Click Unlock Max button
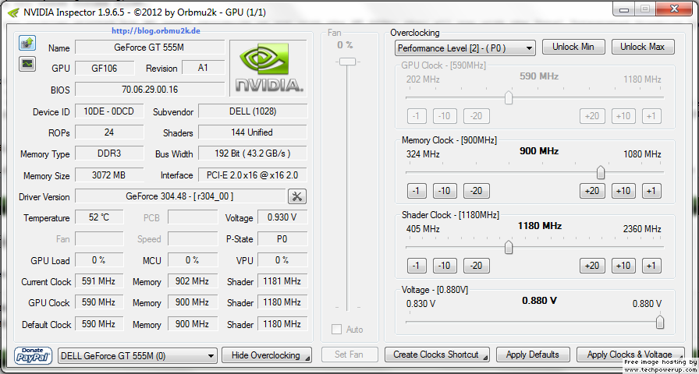This screenshot has width=699, height=374. coord(643,47)
